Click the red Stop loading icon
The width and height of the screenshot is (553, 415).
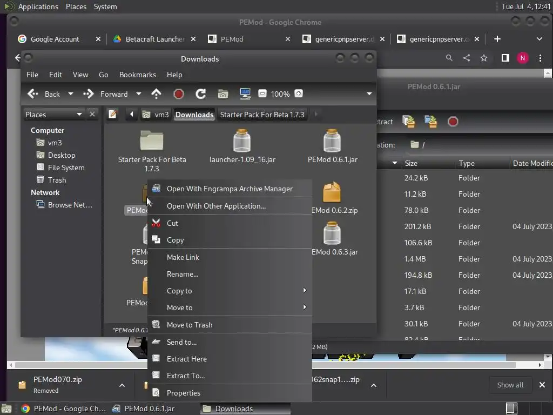pyautogui.click(x=178, y=94)
